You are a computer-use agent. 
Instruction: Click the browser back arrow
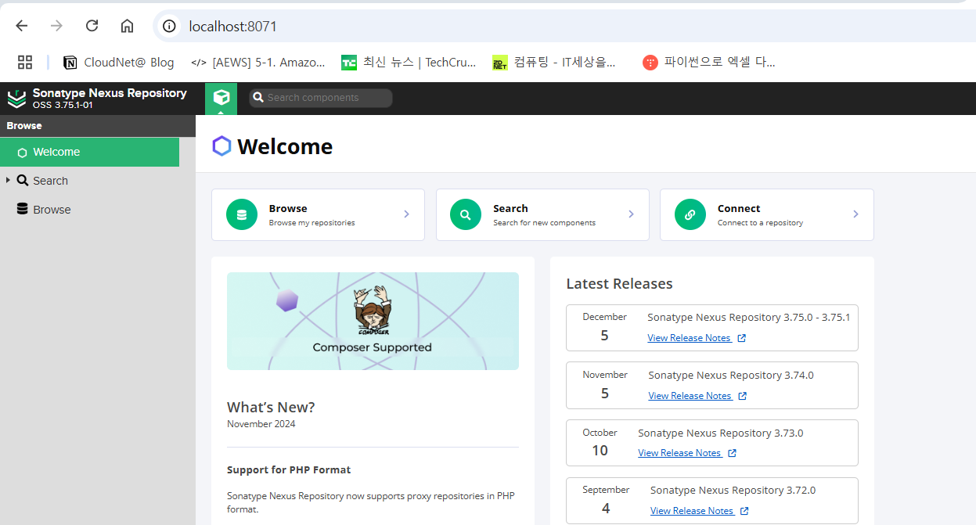tap(22, 26)
